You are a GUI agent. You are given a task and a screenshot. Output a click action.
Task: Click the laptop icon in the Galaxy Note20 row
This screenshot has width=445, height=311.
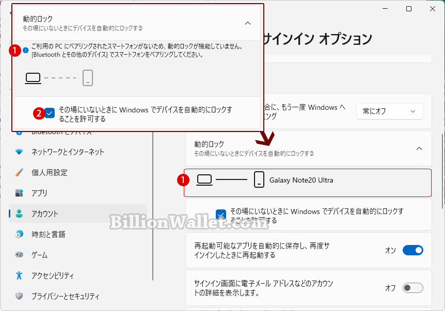pos(204,180)
